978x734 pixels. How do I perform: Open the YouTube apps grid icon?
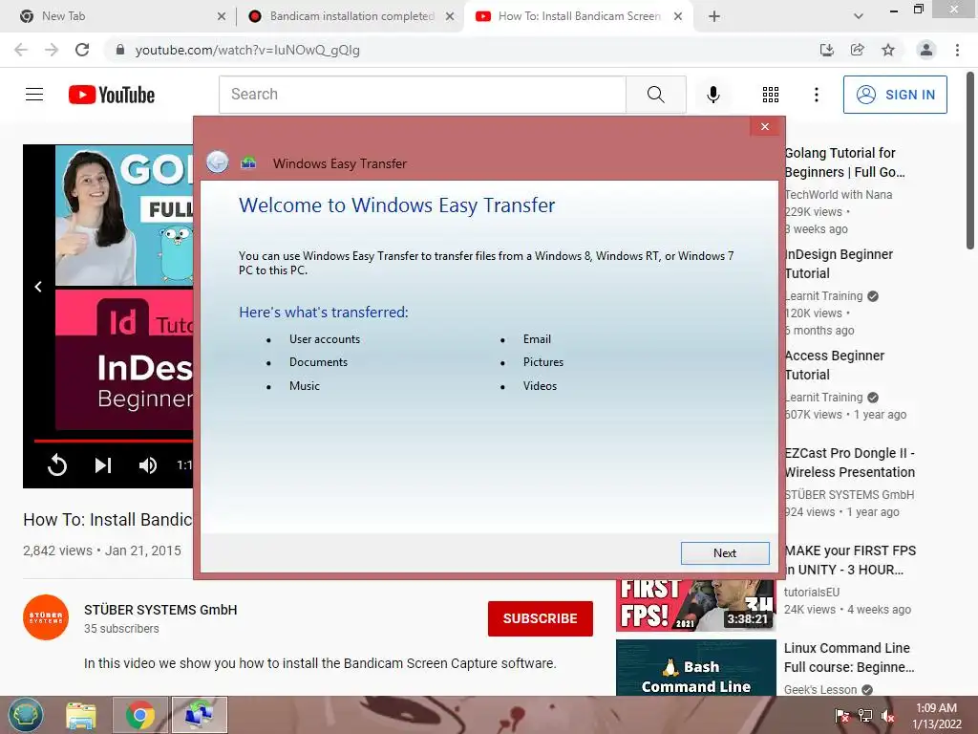point(771,95)
